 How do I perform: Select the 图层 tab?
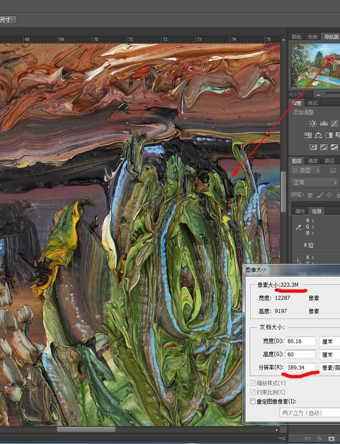tap(296, 161)
